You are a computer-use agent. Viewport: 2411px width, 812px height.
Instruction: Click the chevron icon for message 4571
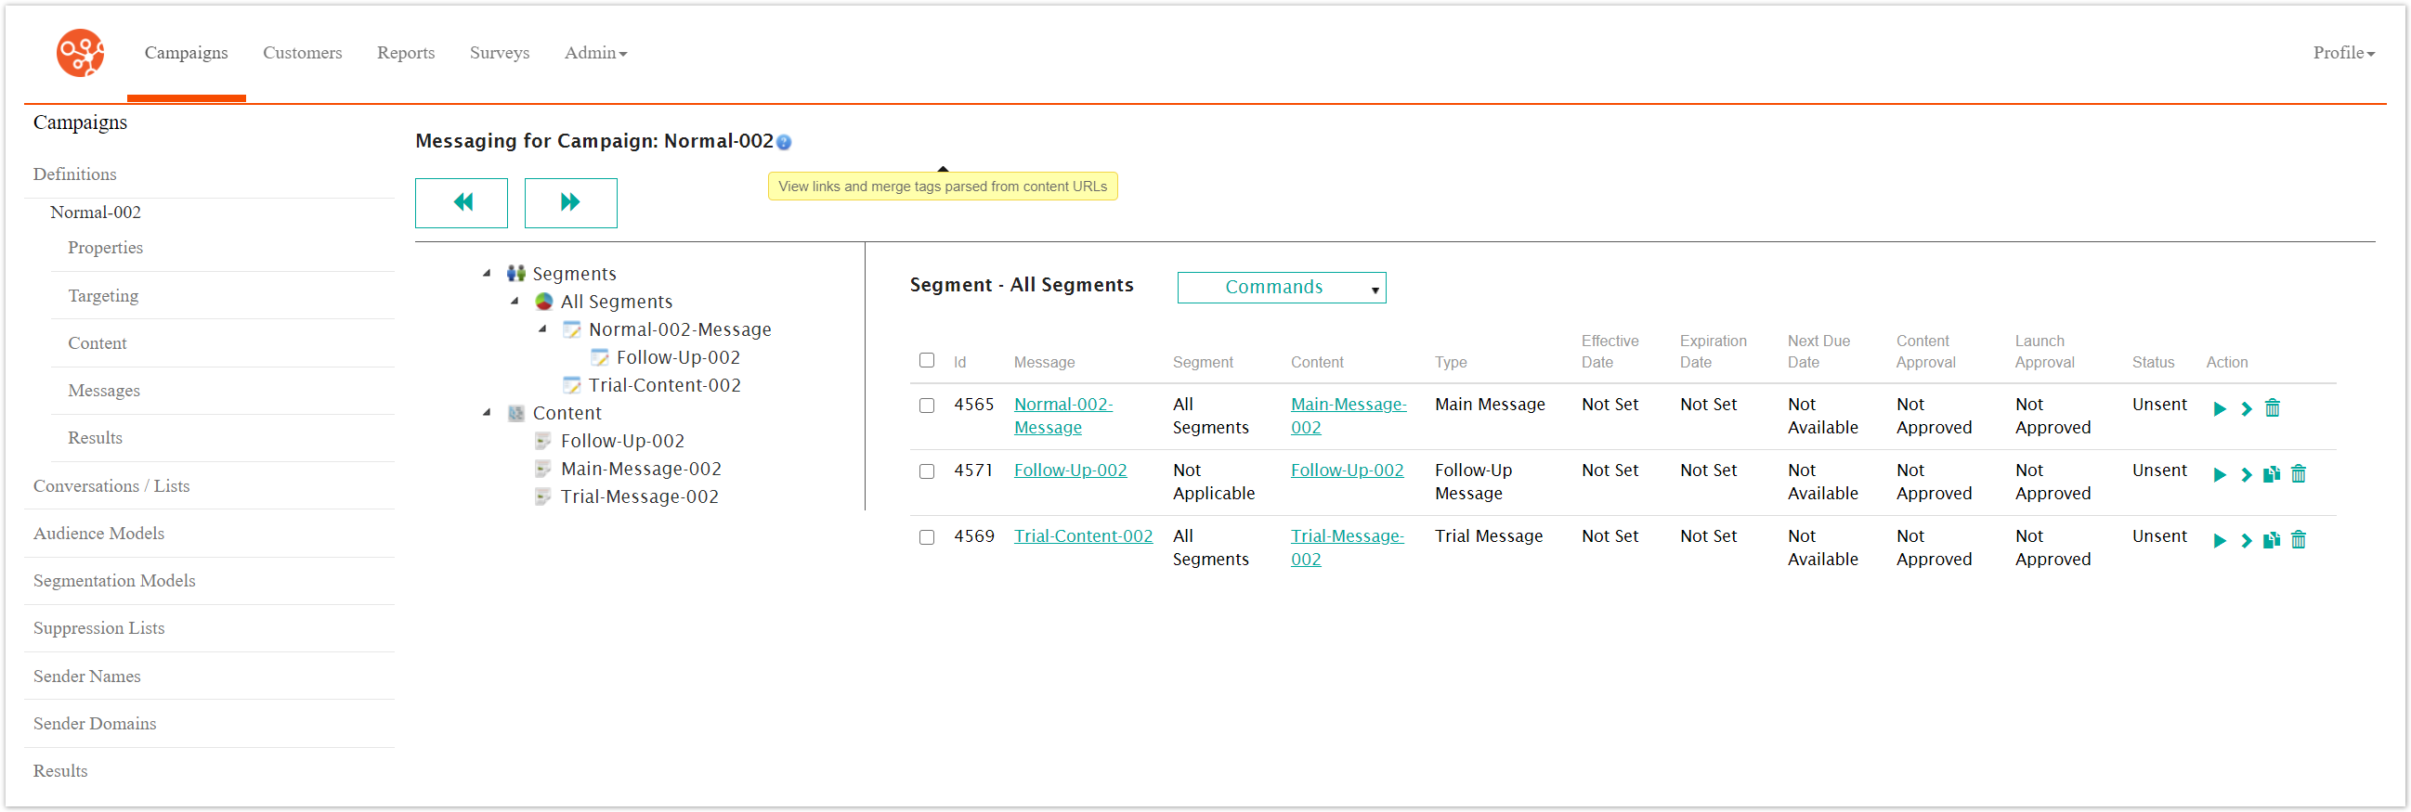pyautogui.click(x=2247, y=474)
